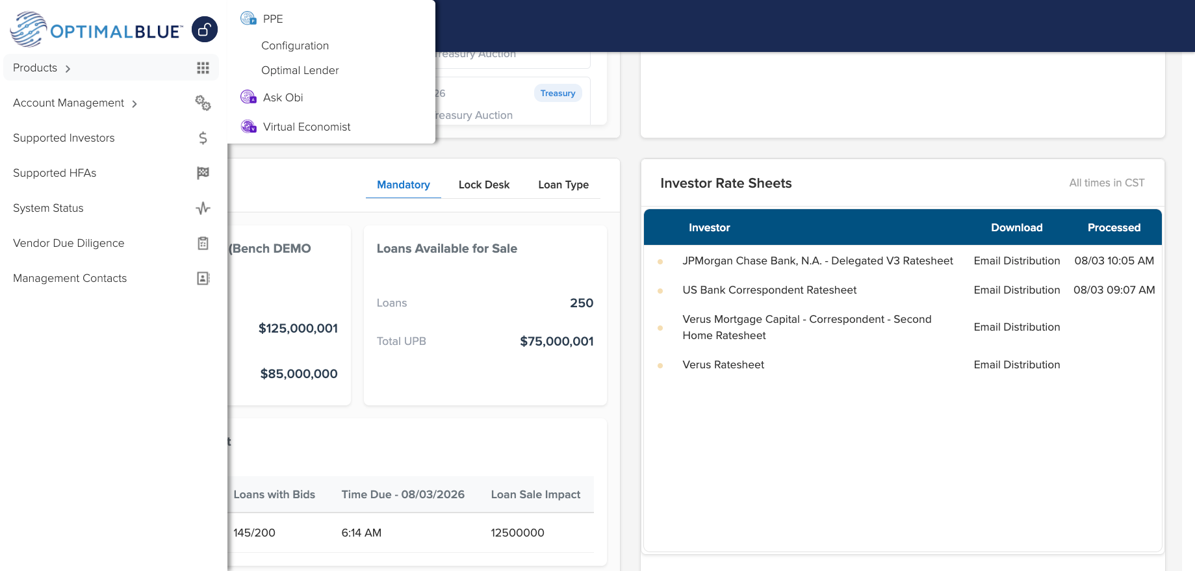
Task: Select PPE from the products flyout
Action: coord(273,19)
